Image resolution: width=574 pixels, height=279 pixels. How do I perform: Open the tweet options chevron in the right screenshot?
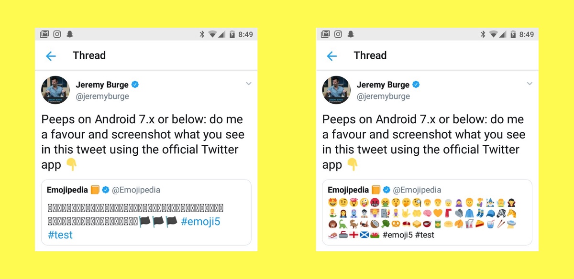(x=530, y=84)
